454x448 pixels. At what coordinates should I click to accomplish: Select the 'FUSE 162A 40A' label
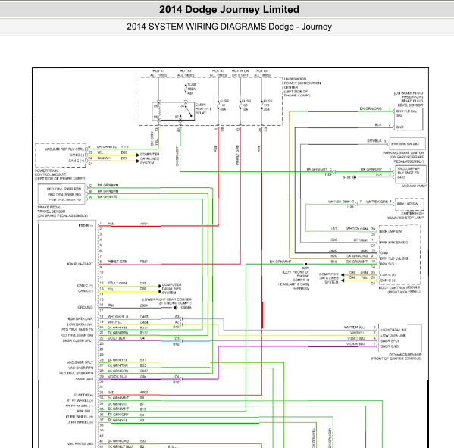192,89
